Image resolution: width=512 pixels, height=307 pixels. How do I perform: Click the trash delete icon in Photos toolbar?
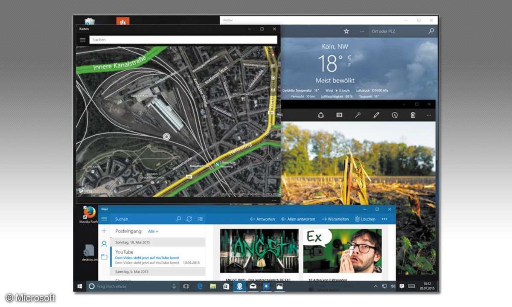413,115
